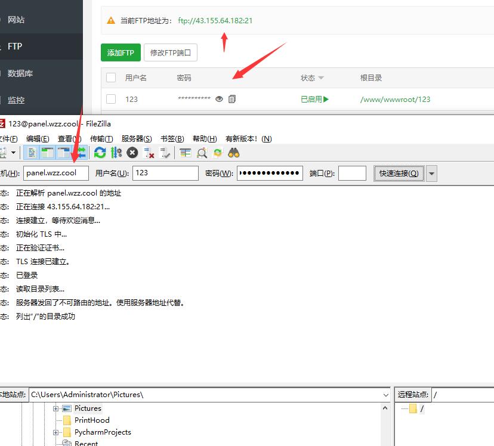
Task: Open the 状态 column filter dropdown
Action: tap(321, 78)
